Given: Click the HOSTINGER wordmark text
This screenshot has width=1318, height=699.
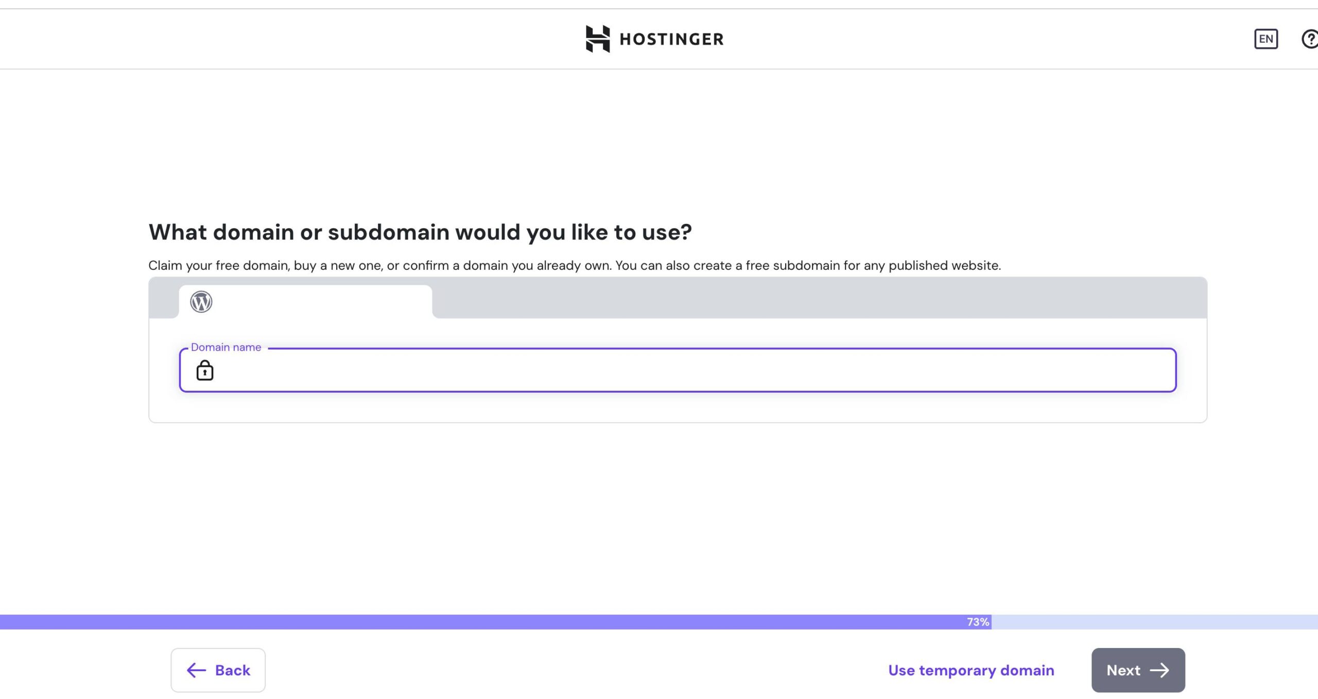Looking at the screenshot, I should (x=671, y=39).
